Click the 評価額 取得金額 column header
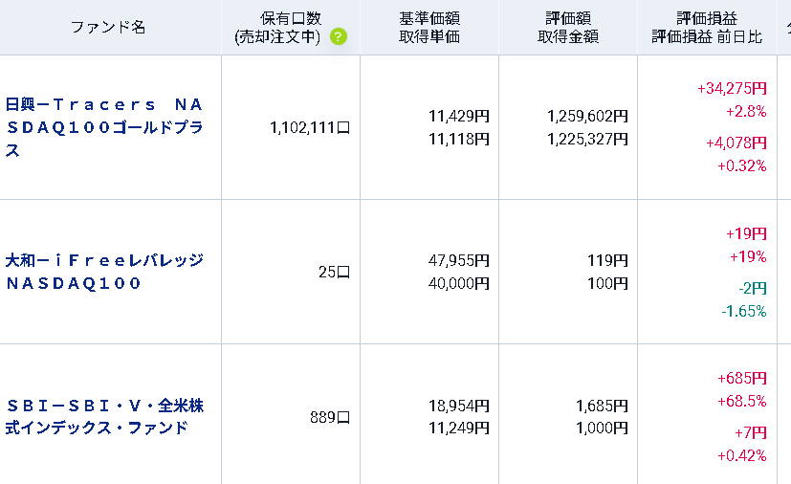The height and width of the screenshot is (484, 791). (x=568, y=27)
